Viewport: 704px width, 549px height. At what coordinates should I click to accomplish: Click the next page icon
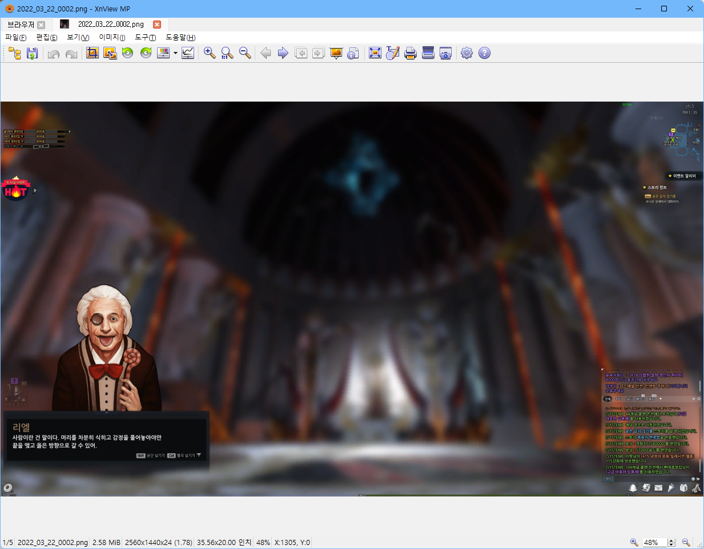319,53
